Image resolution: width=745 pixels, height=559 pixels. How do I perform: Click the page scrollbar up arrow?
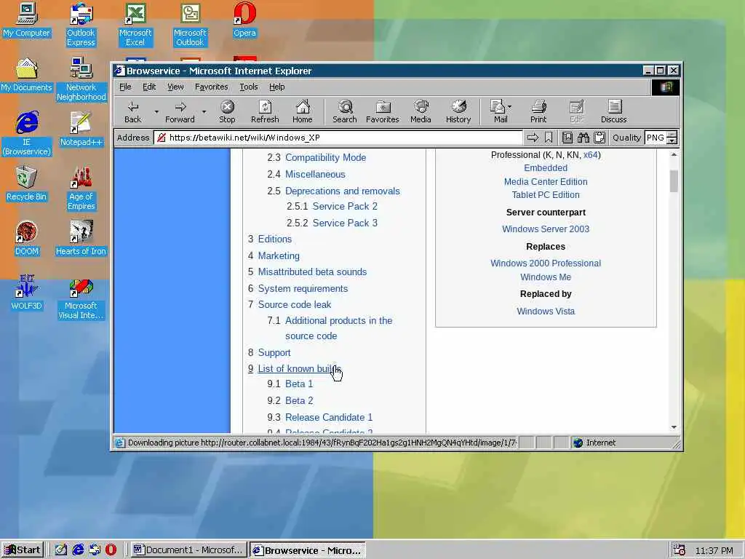click(x=674, y=155)
